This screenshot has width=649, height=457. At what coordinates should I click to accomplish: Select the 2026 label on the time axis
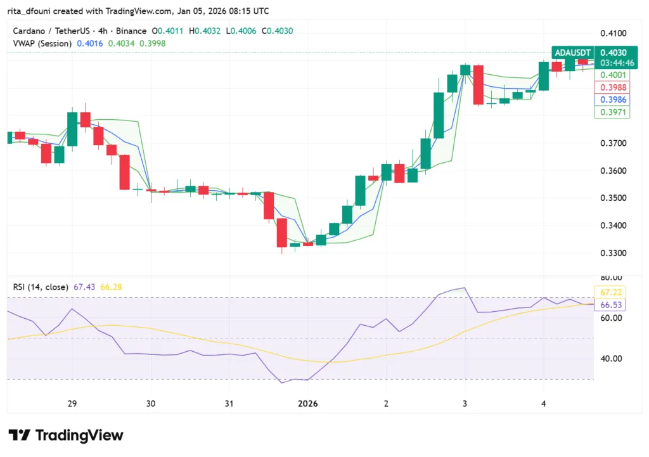coord(308,403)
